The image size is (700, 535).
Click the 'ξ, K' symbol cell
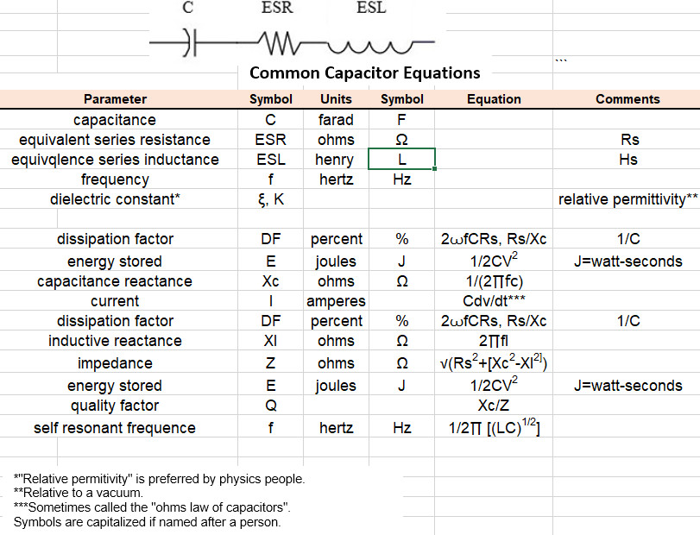tap(270, 199)
